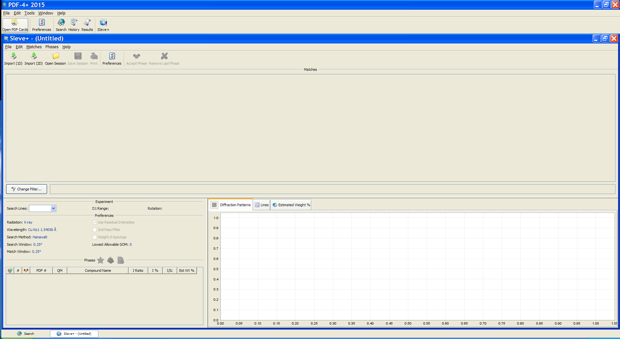Image resolution: width=620 pixels, height=339 pixels.
Task: Open the SIeve+ File menu
Action: (8, 47)
